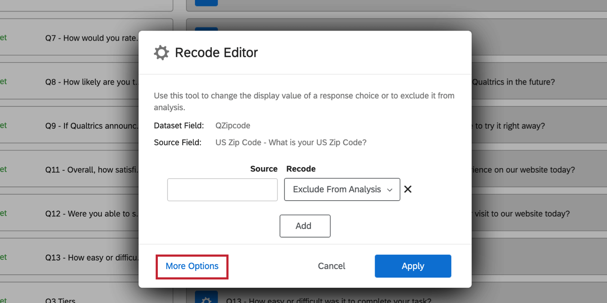Select the Q8 - How likely are you row
This screenshot has width=607, height=303.
tap(91, 82)
